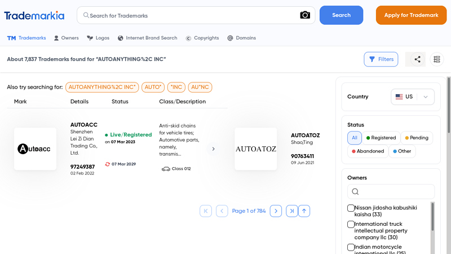Click owner Shenzhen Lei Zi Dian Trading
Image resolution: width=451 pixels, height=254 pixels.
click(x=83, y=142)
